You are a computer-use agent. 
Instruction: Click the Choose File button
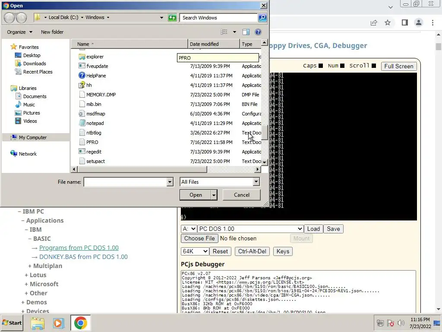tap(199, 238)
